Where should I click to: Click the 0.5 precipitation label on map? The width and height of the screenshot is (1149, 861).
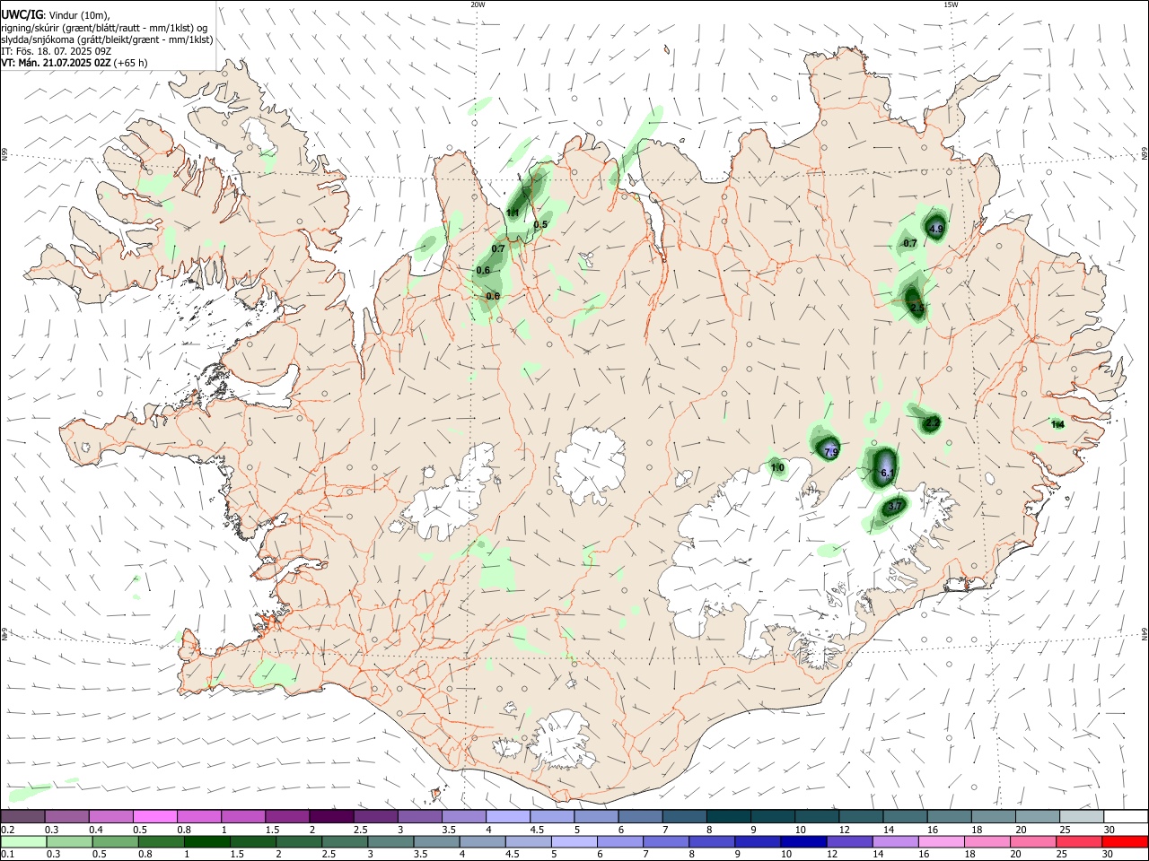click(x=540, y=225)
